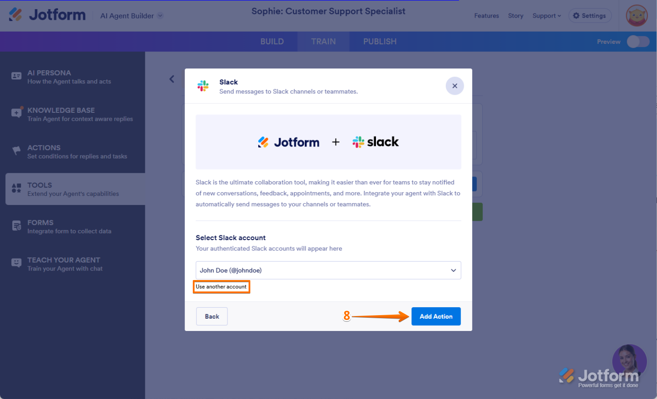The height and width of the screenshot is (399, 657).
Task: Open the Slack account dropdown
Action: tap(328, 270)
